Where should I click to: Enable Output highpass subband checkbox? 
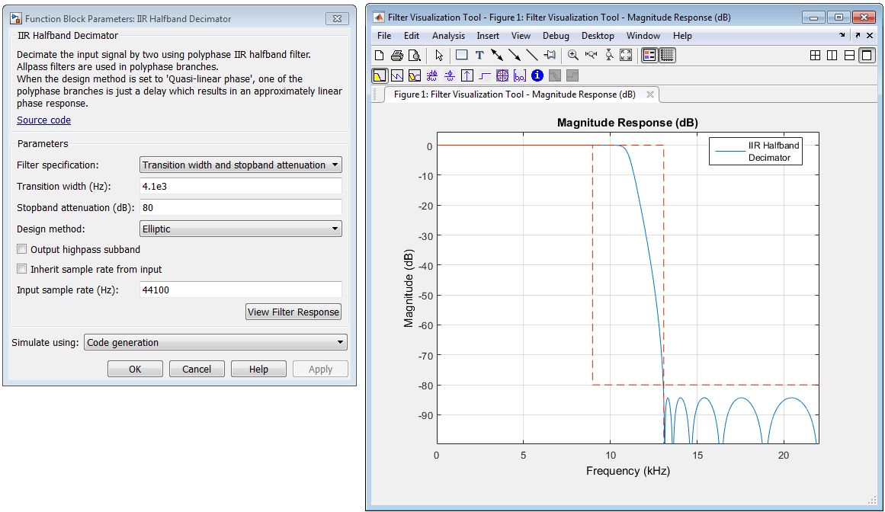pyautogui.click(x=21, y=249)
